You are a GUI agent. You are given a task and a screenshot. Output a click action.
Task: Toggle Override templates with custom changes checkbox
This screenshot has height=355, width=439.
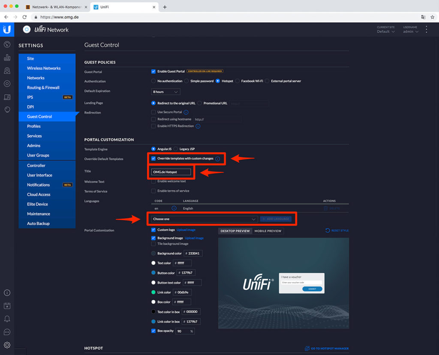[153, 158]
